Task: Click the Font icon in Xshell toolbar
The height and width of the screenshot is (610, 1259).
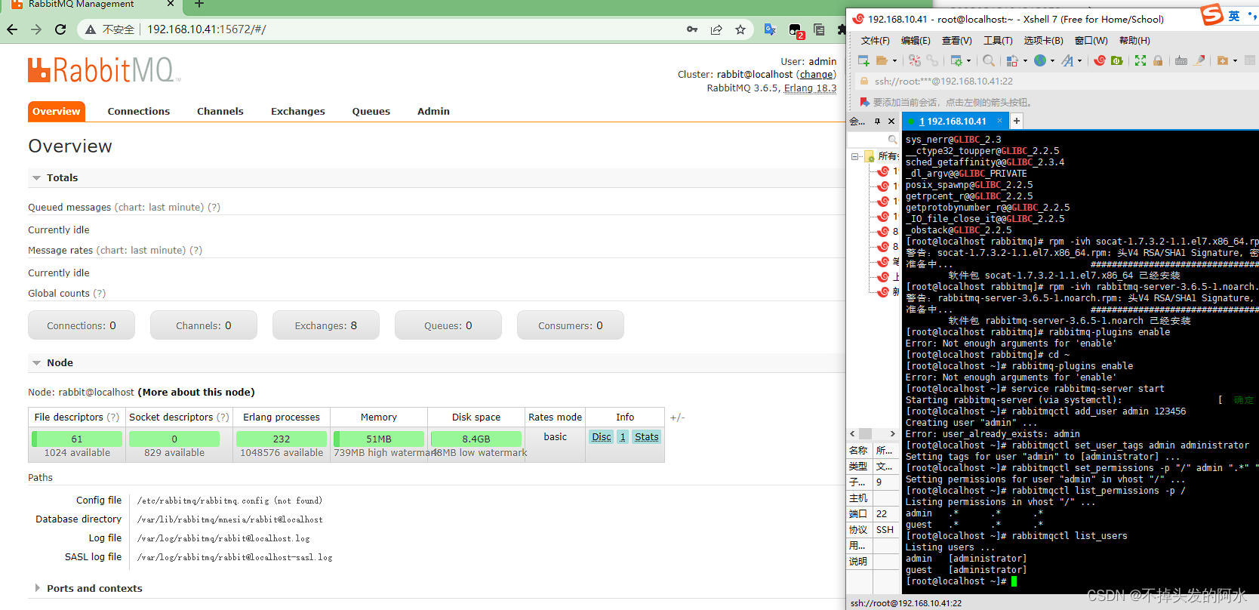Action: (x=1067, y=60)
